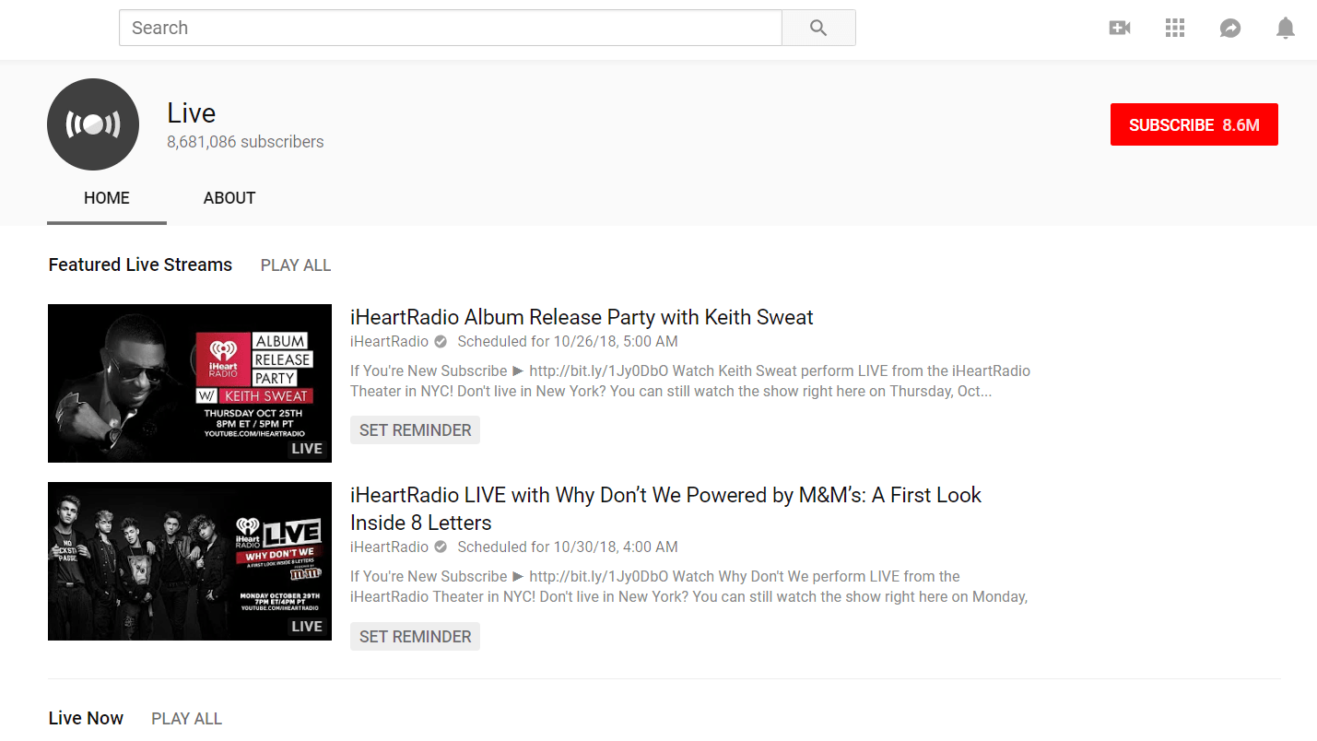Click verified badge beside Why Don't We's iHeartRadio

(441, 547)
